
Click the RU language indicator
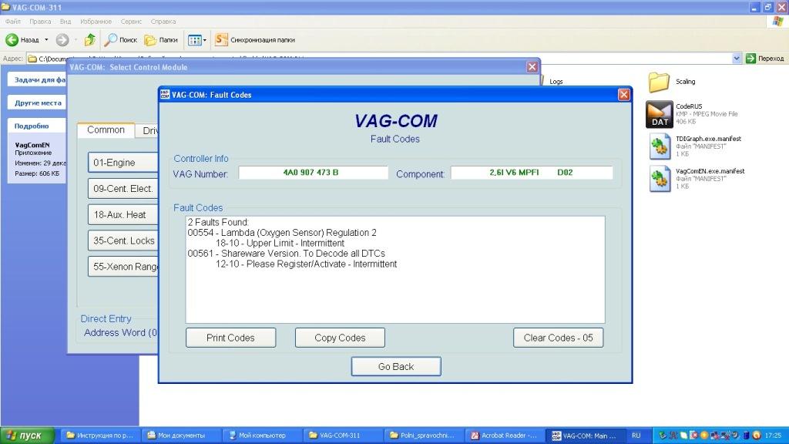point(636,436)
